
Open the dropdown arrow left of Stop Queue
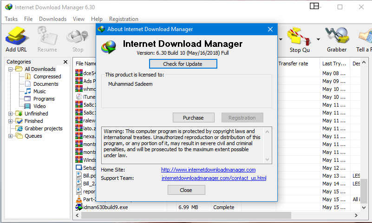pos(281,39)
